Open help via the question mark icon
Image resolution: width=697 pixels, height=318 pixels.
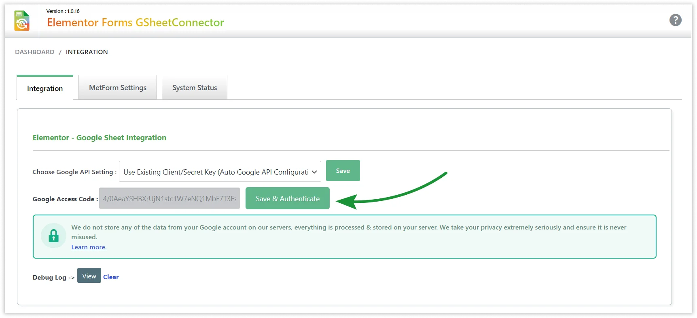coord(675,20)
